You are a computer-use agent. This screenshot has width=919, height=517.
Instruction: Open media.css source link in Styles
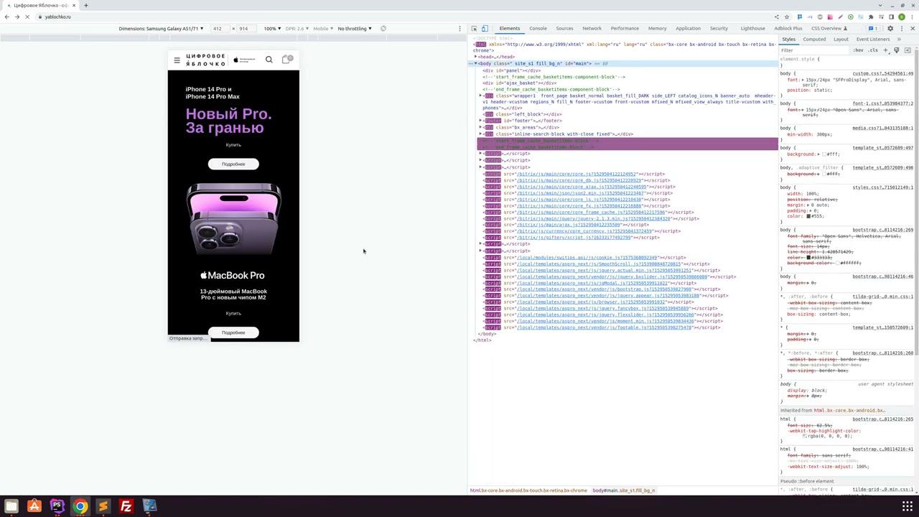(883, 128)
